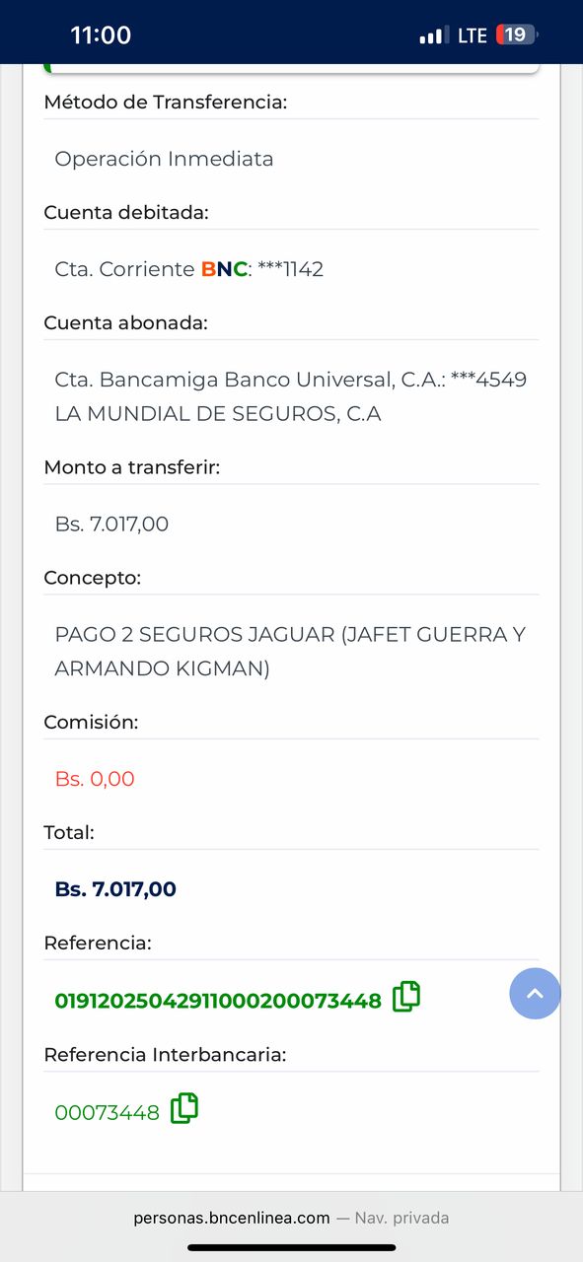This screenshot has width=583, height=1262.
Task: Tap the Monto a transferir amount Bs. 7.017,00
Action: [x=111, y=525]
